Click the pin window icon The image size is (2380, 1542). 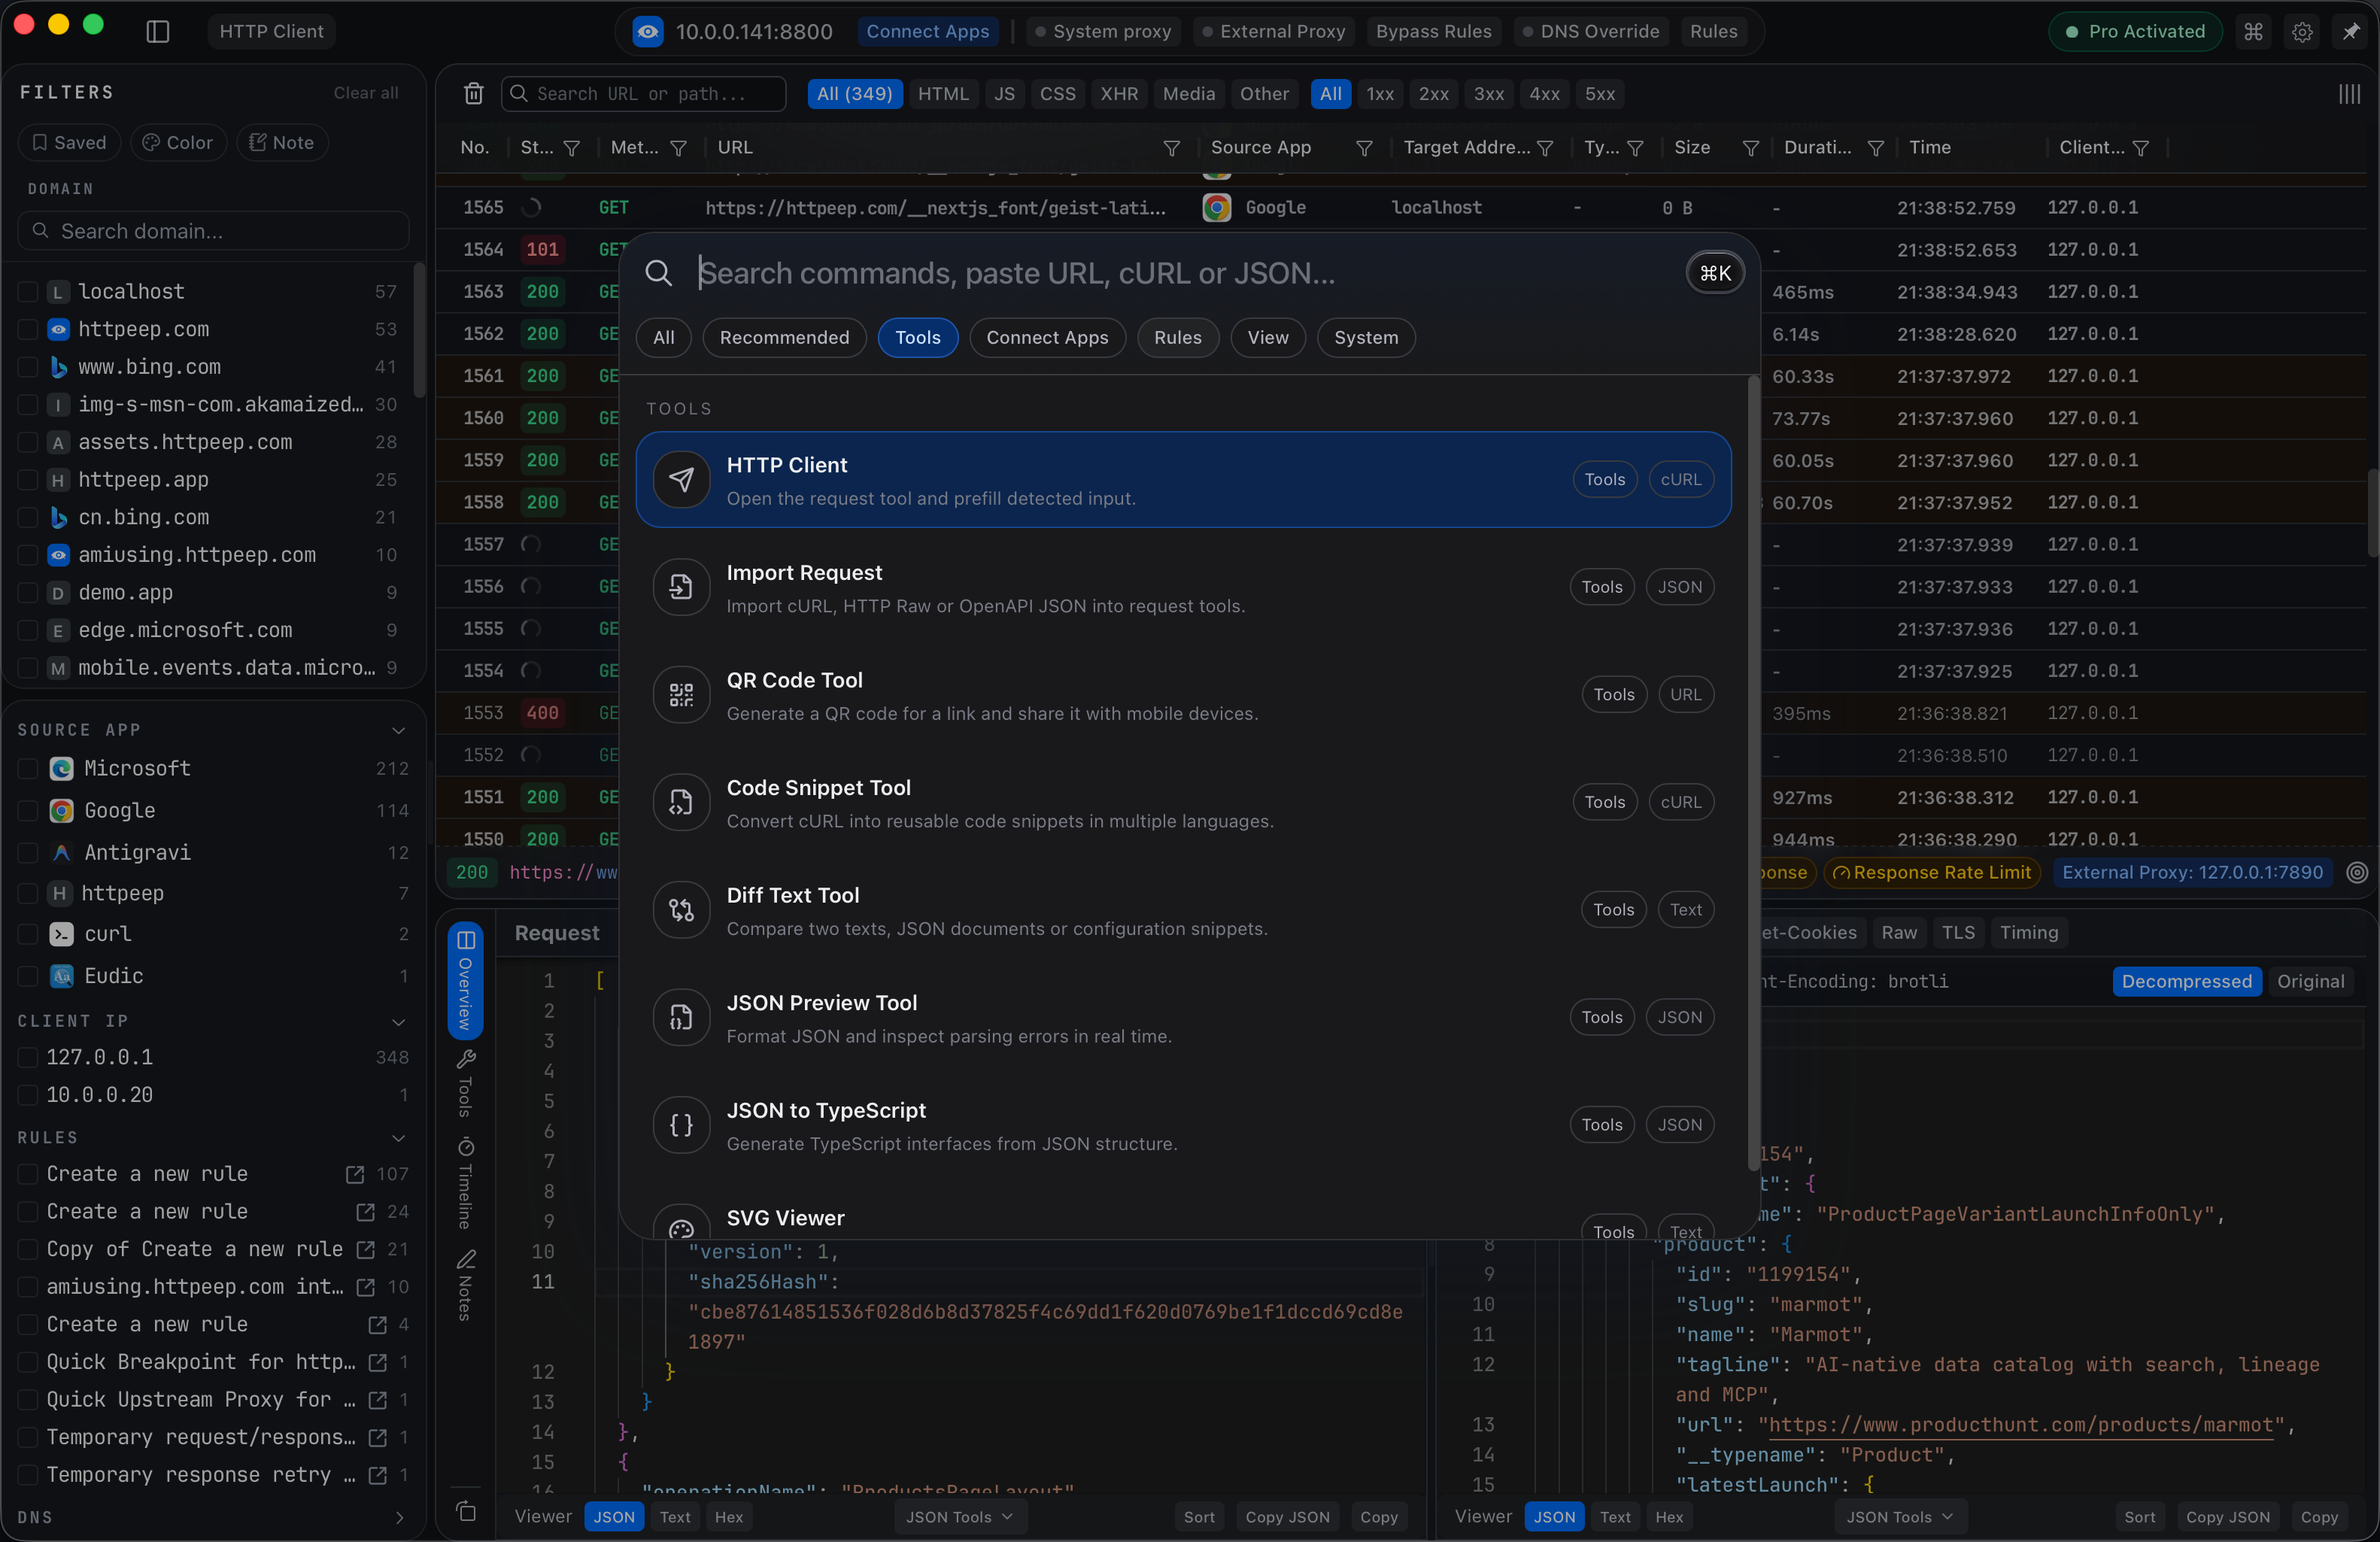pos(2350,31)
